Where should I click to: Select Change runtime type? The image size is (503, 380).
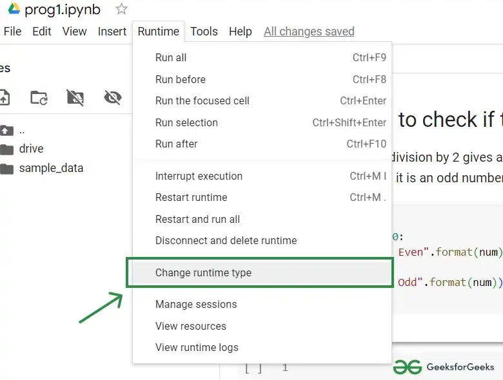203,272
